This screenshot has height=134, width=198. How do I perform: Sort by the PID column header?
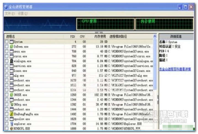(x=71, y=37)
